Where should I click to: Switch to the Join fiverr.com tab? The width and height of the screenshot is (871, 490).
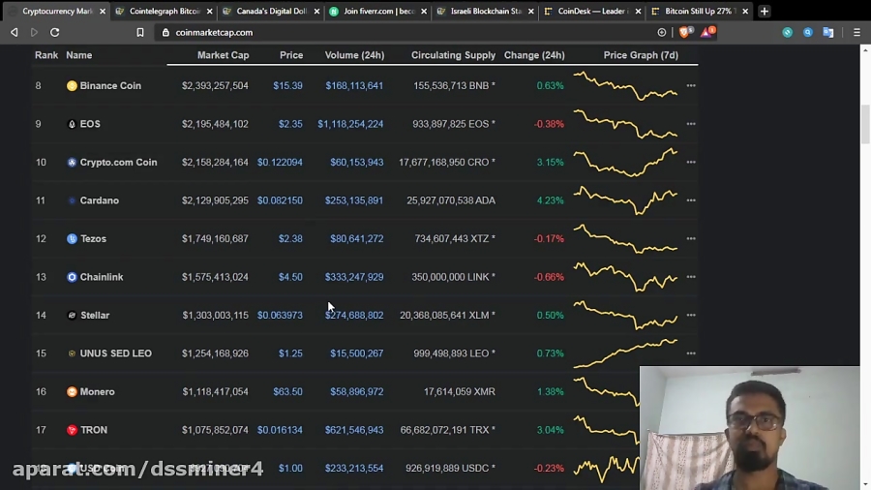tap(378, 11)
